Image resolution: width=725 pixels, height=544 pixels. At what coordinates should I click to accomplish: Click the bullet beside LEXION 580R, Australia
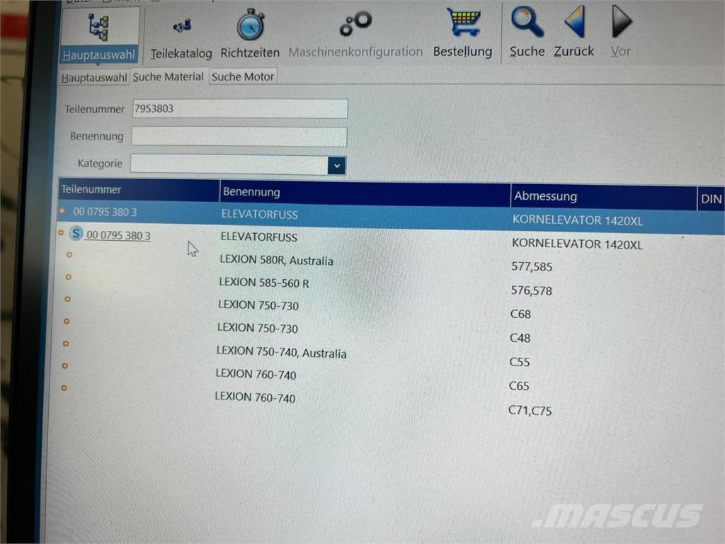click(69, 255)
